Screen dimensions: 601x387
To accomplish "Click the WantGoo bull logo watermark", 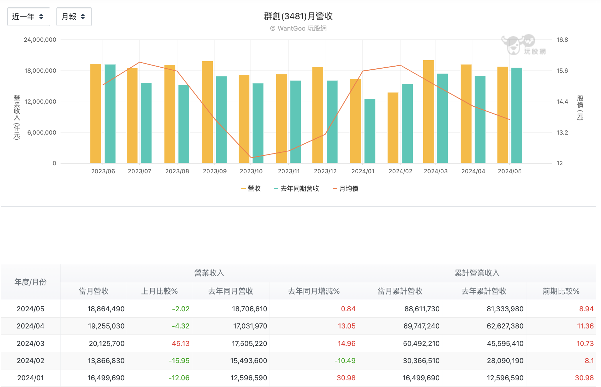I will (523, 44).
